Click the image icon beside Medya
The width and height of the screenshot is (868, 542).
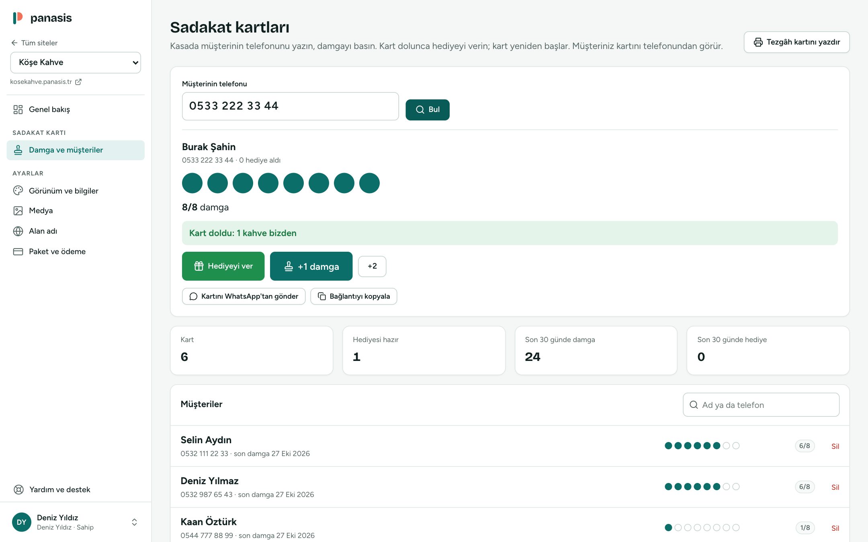(x=18, y=211)
